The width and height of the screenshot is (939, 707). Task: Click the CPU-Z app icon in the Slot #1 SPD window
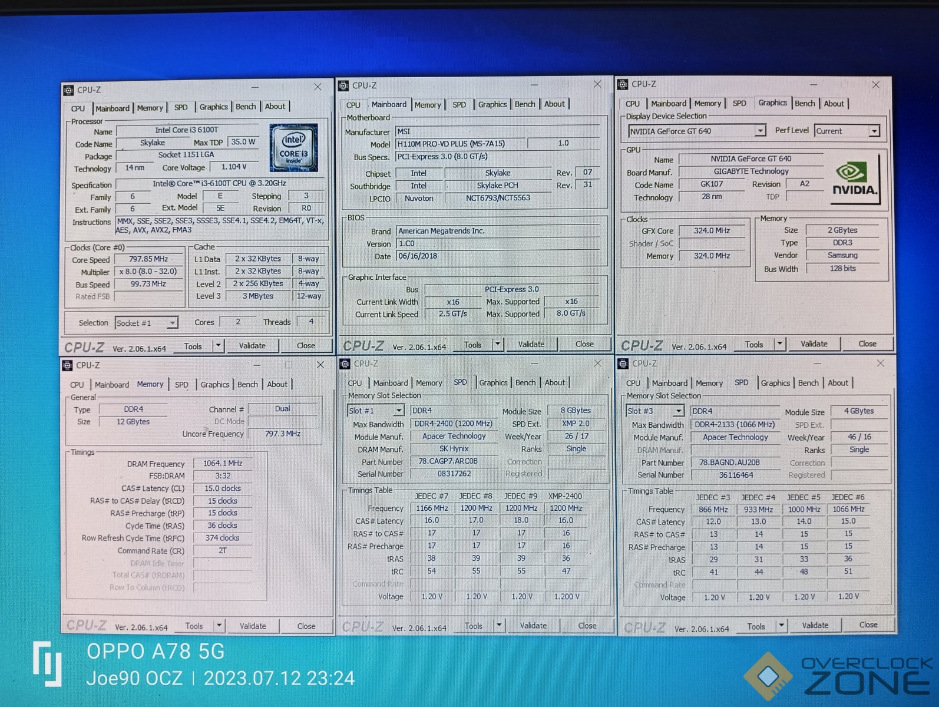[345, 364]
